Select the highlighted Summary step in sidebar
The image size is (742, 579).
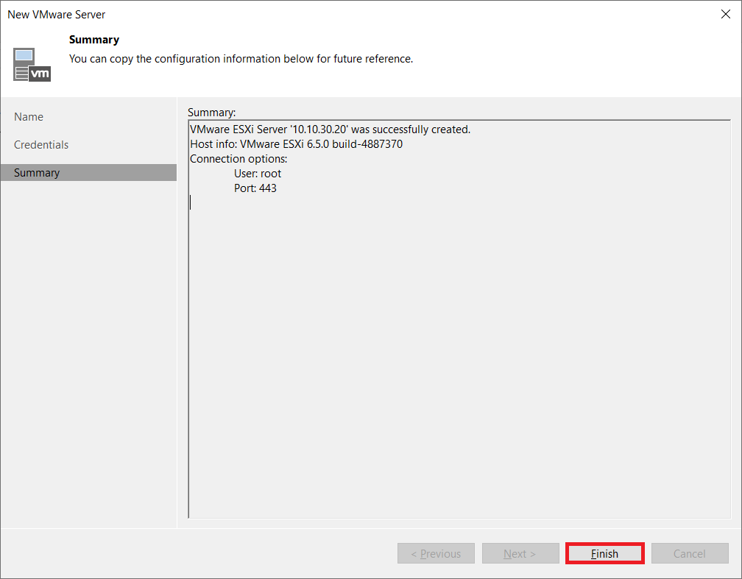(x=37, y=173)
